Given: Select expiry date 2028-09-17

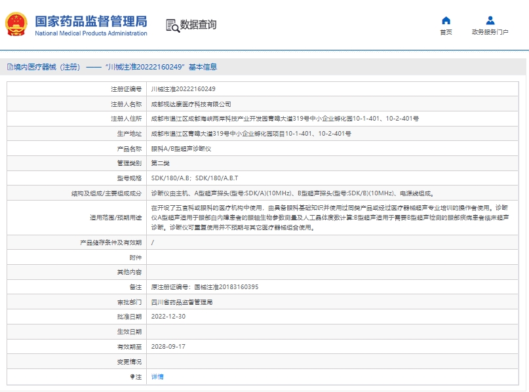Looking at the screenshot, I should point(168,347).
